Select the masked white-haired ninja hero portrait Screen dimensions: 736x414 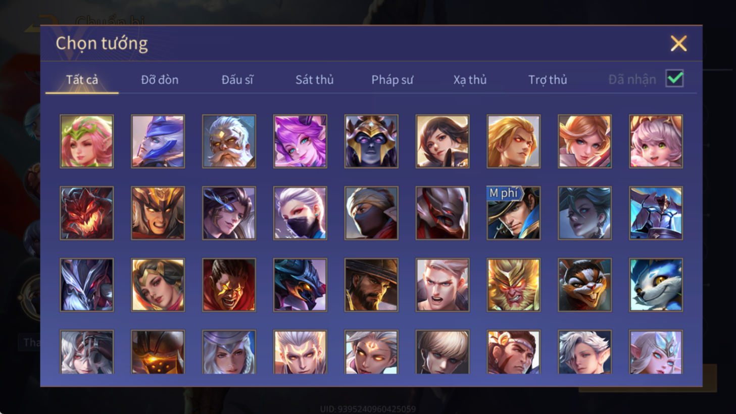(x=300, y=213)
